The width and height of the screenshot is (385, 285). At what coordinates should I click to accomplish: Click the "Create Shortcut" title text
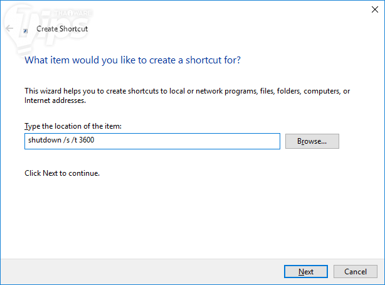coord(62,29)
